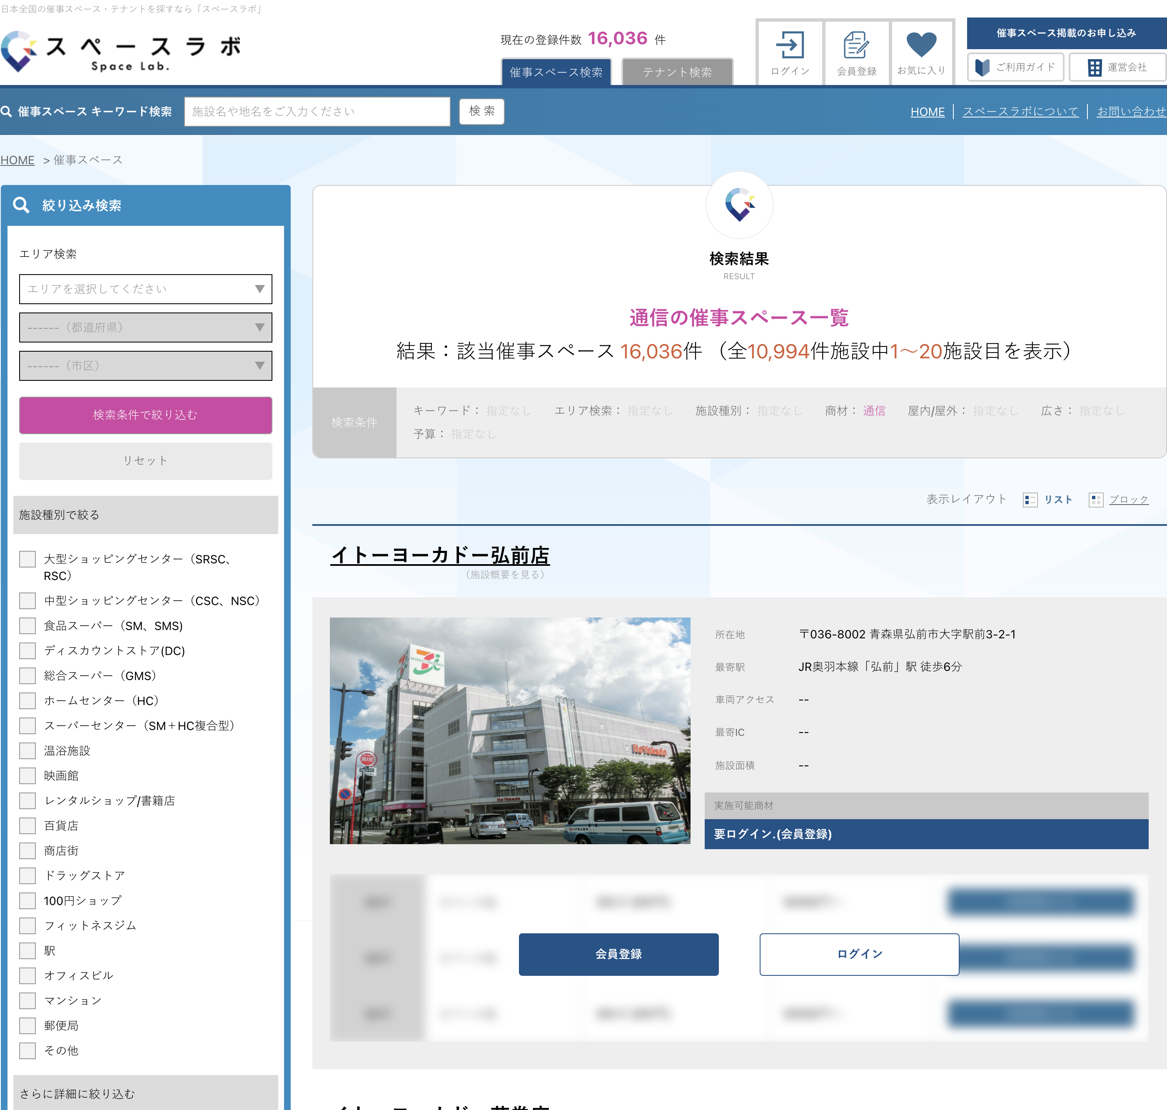The height and width of the screenshot is (1110, 1167).
Task: Click 催事スペース掲載のお申し込み button
Action: [1067, 33]
